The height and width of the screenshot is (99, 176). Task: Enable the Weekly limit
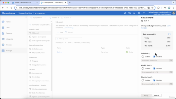143,68
